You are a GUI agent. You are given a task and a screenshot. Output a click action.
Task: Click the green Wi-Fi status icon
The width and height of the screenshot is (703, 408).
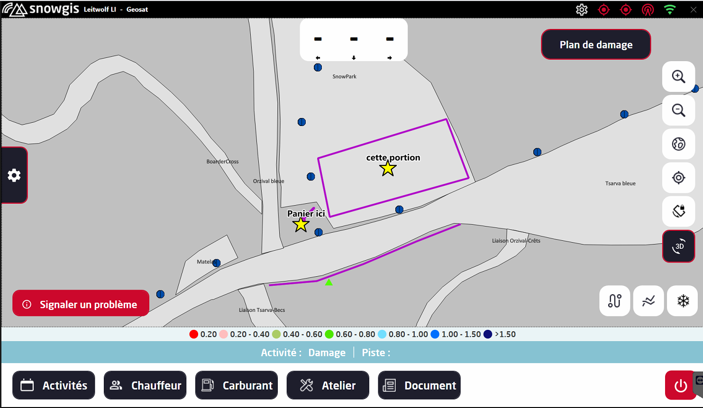pos(669,9)
